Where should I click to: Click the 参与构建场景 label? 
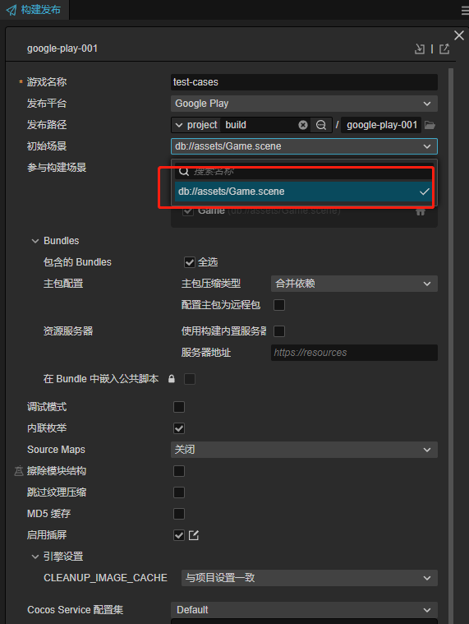tap(57, 168)
